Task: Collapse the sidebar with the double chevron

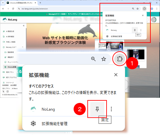Action: [x=24, y=26]
